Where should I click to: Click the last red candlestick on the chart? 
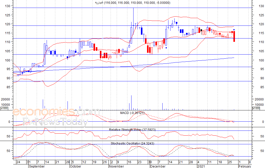point(234,36)
